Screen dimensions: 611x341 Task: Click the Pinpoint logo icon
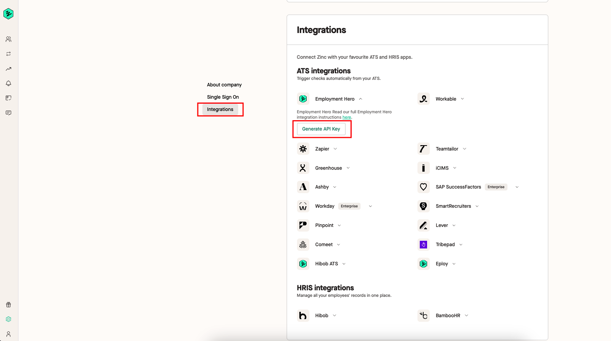(x=303, y=225)
